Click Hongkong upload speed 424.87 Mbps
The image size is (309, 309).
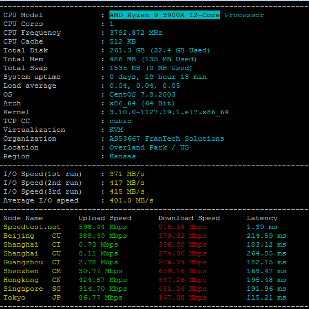pos(103,280)
